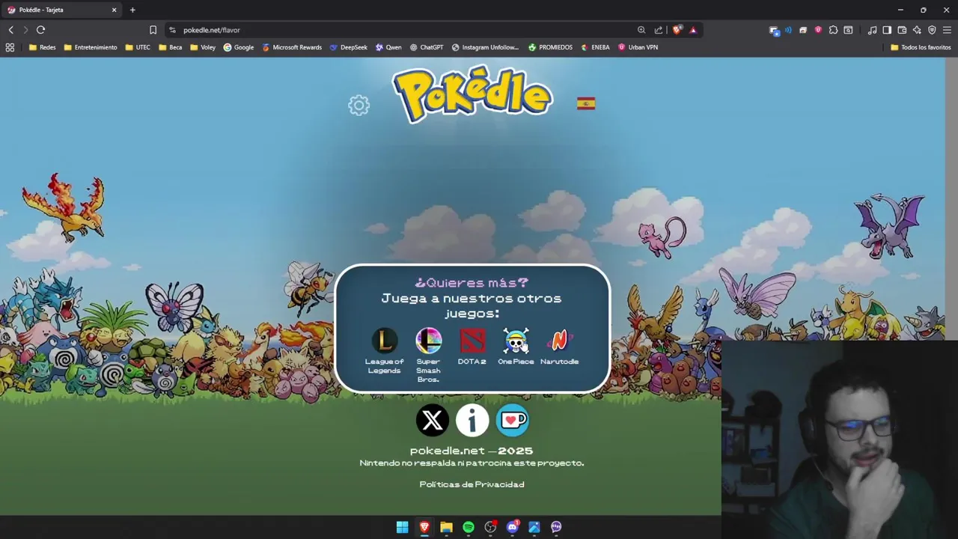
Task: Click the Pokédle logo
Action: tap(472, 96)
